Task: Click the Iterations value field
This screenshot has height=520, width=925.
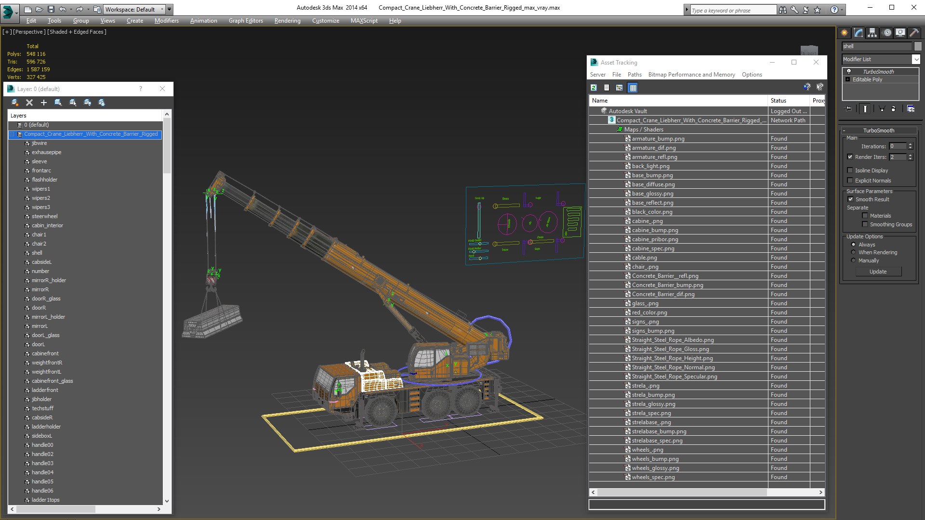Action: (x=898, y=146)
